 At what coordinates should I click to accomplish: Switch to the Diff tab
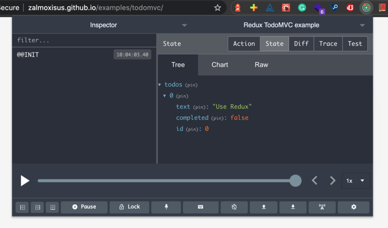(301, 44)
